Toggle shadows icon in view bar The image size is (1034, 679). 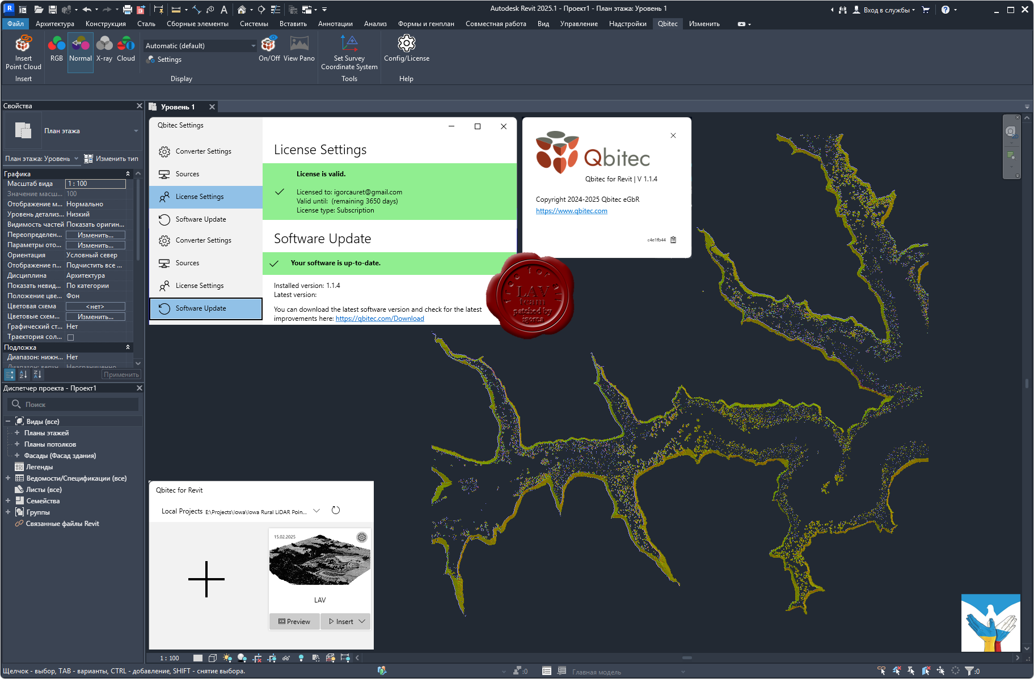tap(242, 658)
